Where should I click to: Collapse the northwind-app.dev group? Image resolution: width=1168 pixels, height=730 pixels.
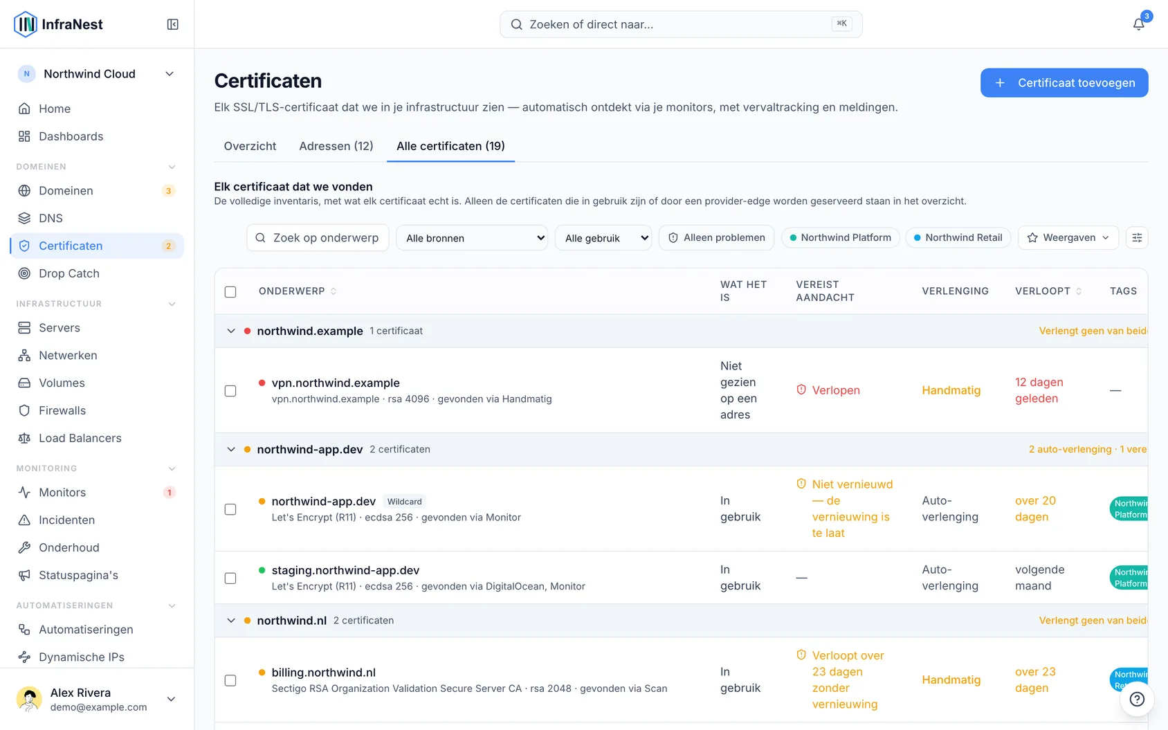pyautogui.click(x=231, y=449)
